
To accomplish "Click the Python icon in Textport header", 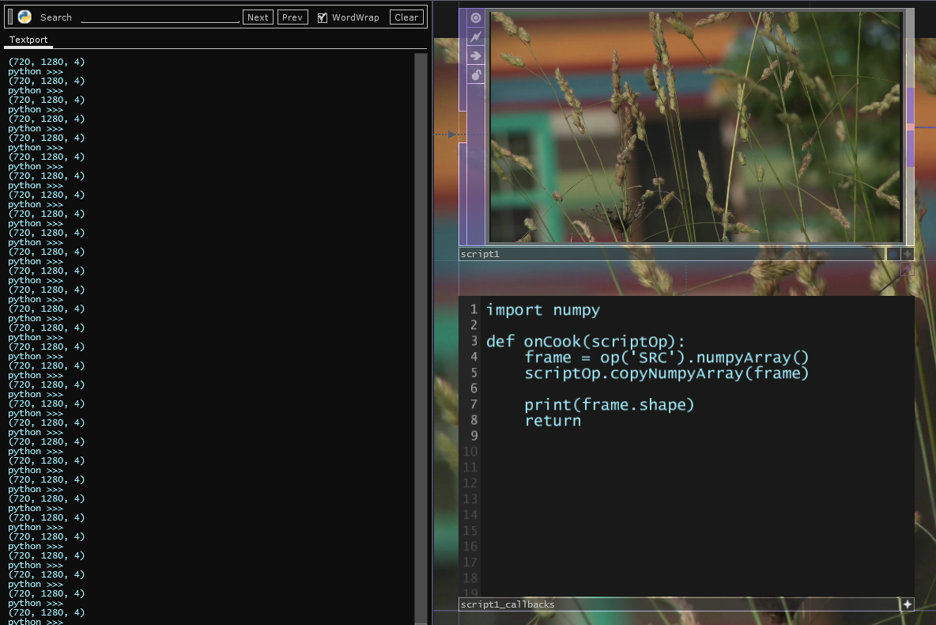I will tap(25, 17).
